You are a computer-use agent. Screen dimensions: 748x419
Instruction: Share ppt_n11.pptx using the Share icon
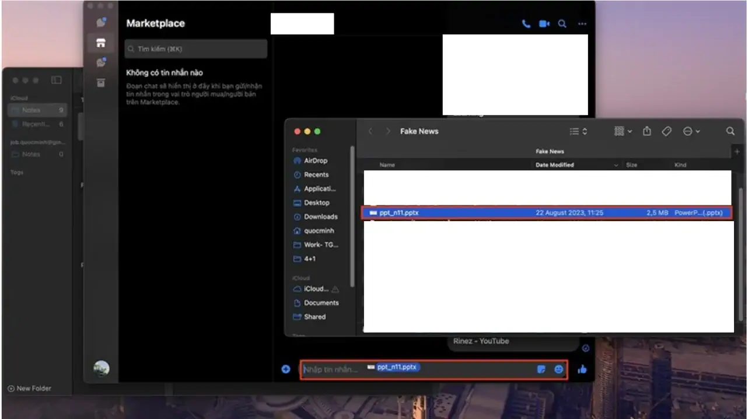[x=646, y=131]
